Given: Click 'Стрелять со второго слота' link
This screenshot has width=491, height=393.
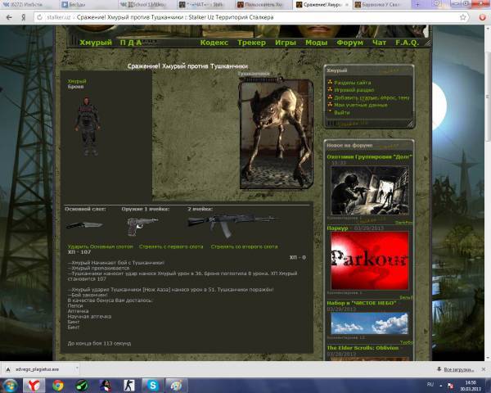Looking at the screenshot, I should pos(244,246).
